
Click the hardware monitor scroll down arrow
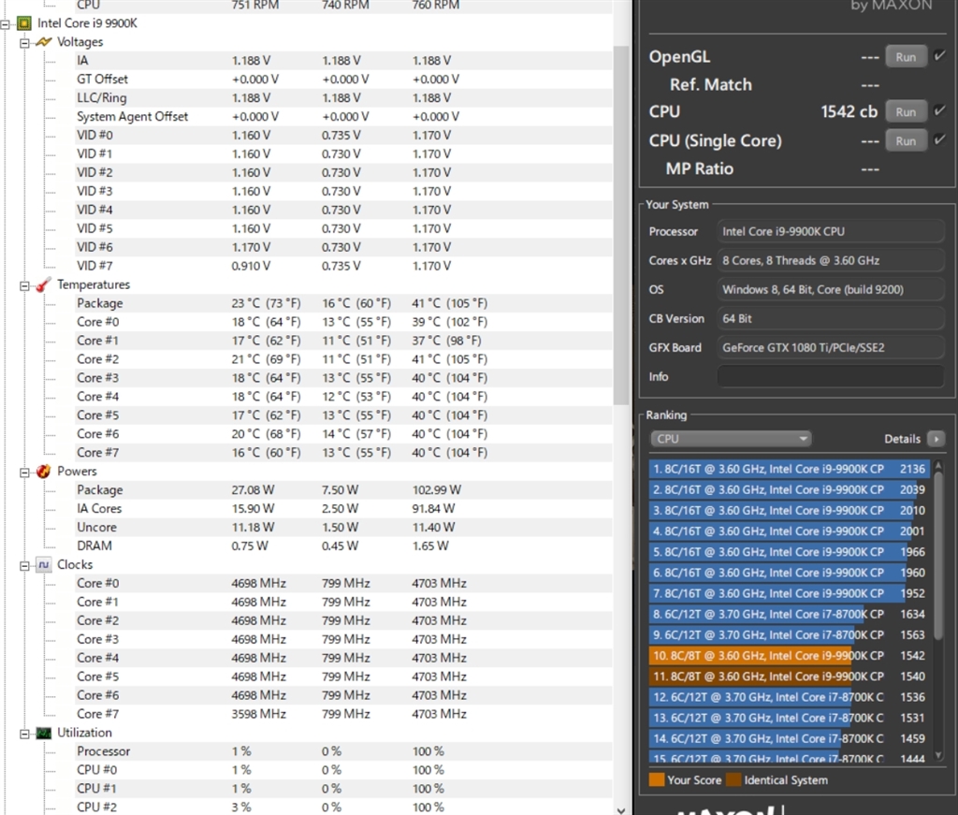tap(621, 809)
